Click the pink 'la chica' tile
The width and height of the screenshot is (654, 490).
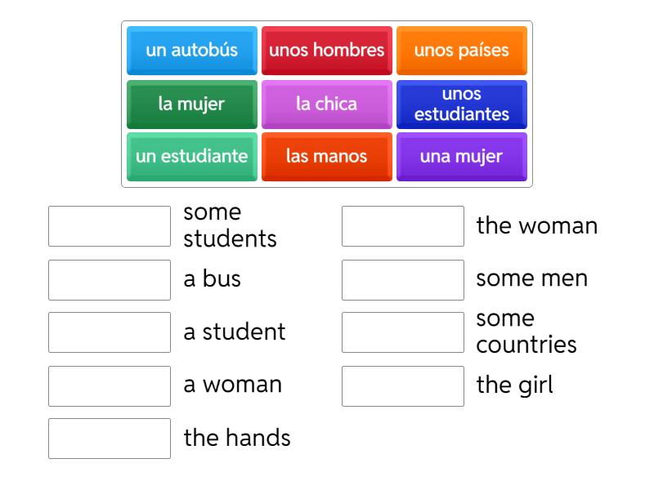pyautogui.click(x=327, y=104)
